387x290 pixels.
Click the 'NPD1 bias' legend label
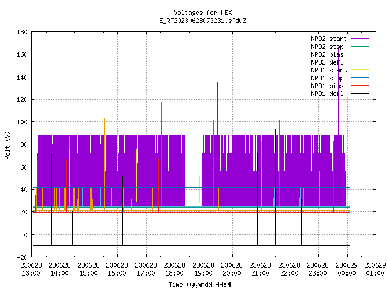click(327, 86)
